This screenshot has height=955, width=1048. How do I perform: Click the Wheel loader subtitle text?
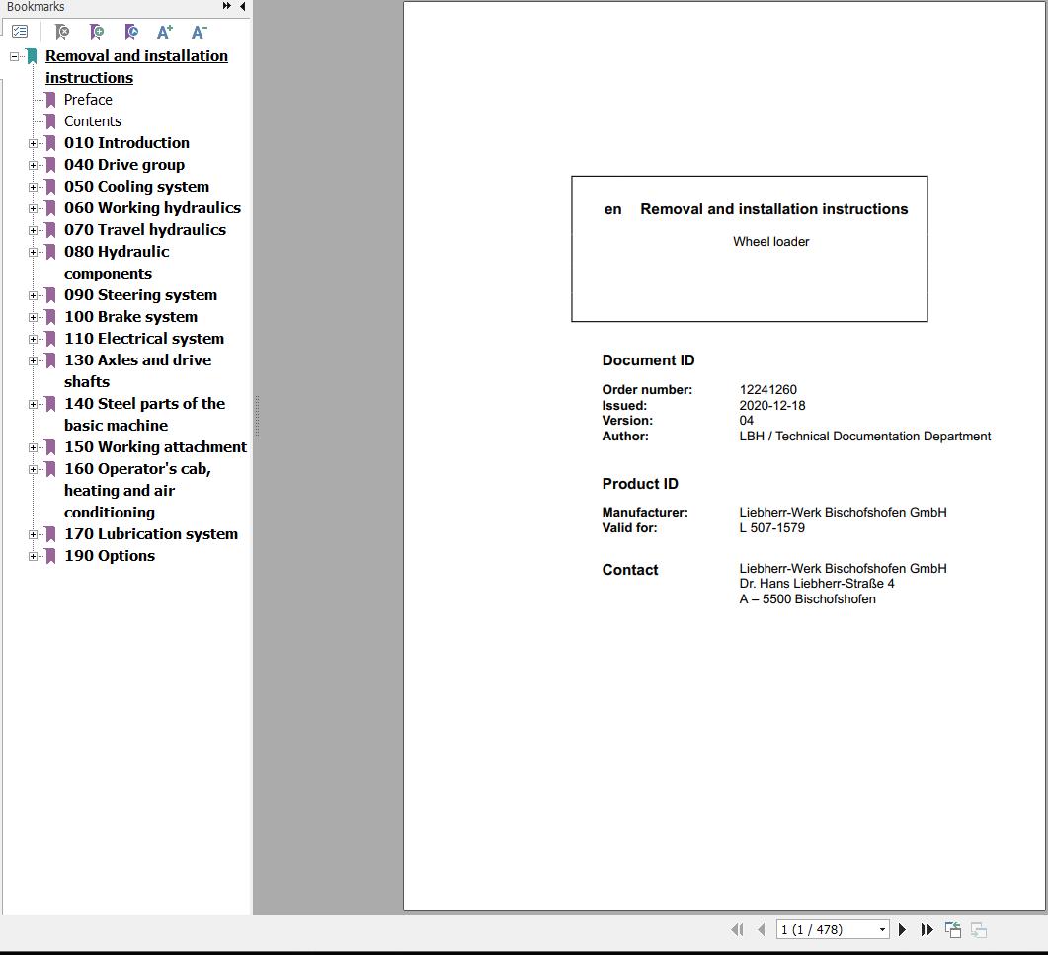point(770,242)
